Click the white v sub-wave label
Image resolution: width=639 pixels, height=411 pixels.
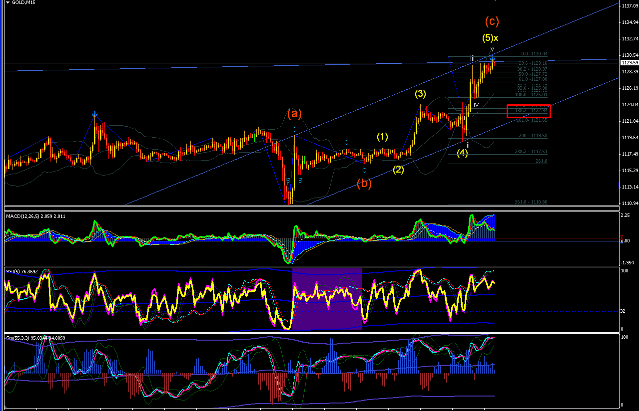[492, 49]
